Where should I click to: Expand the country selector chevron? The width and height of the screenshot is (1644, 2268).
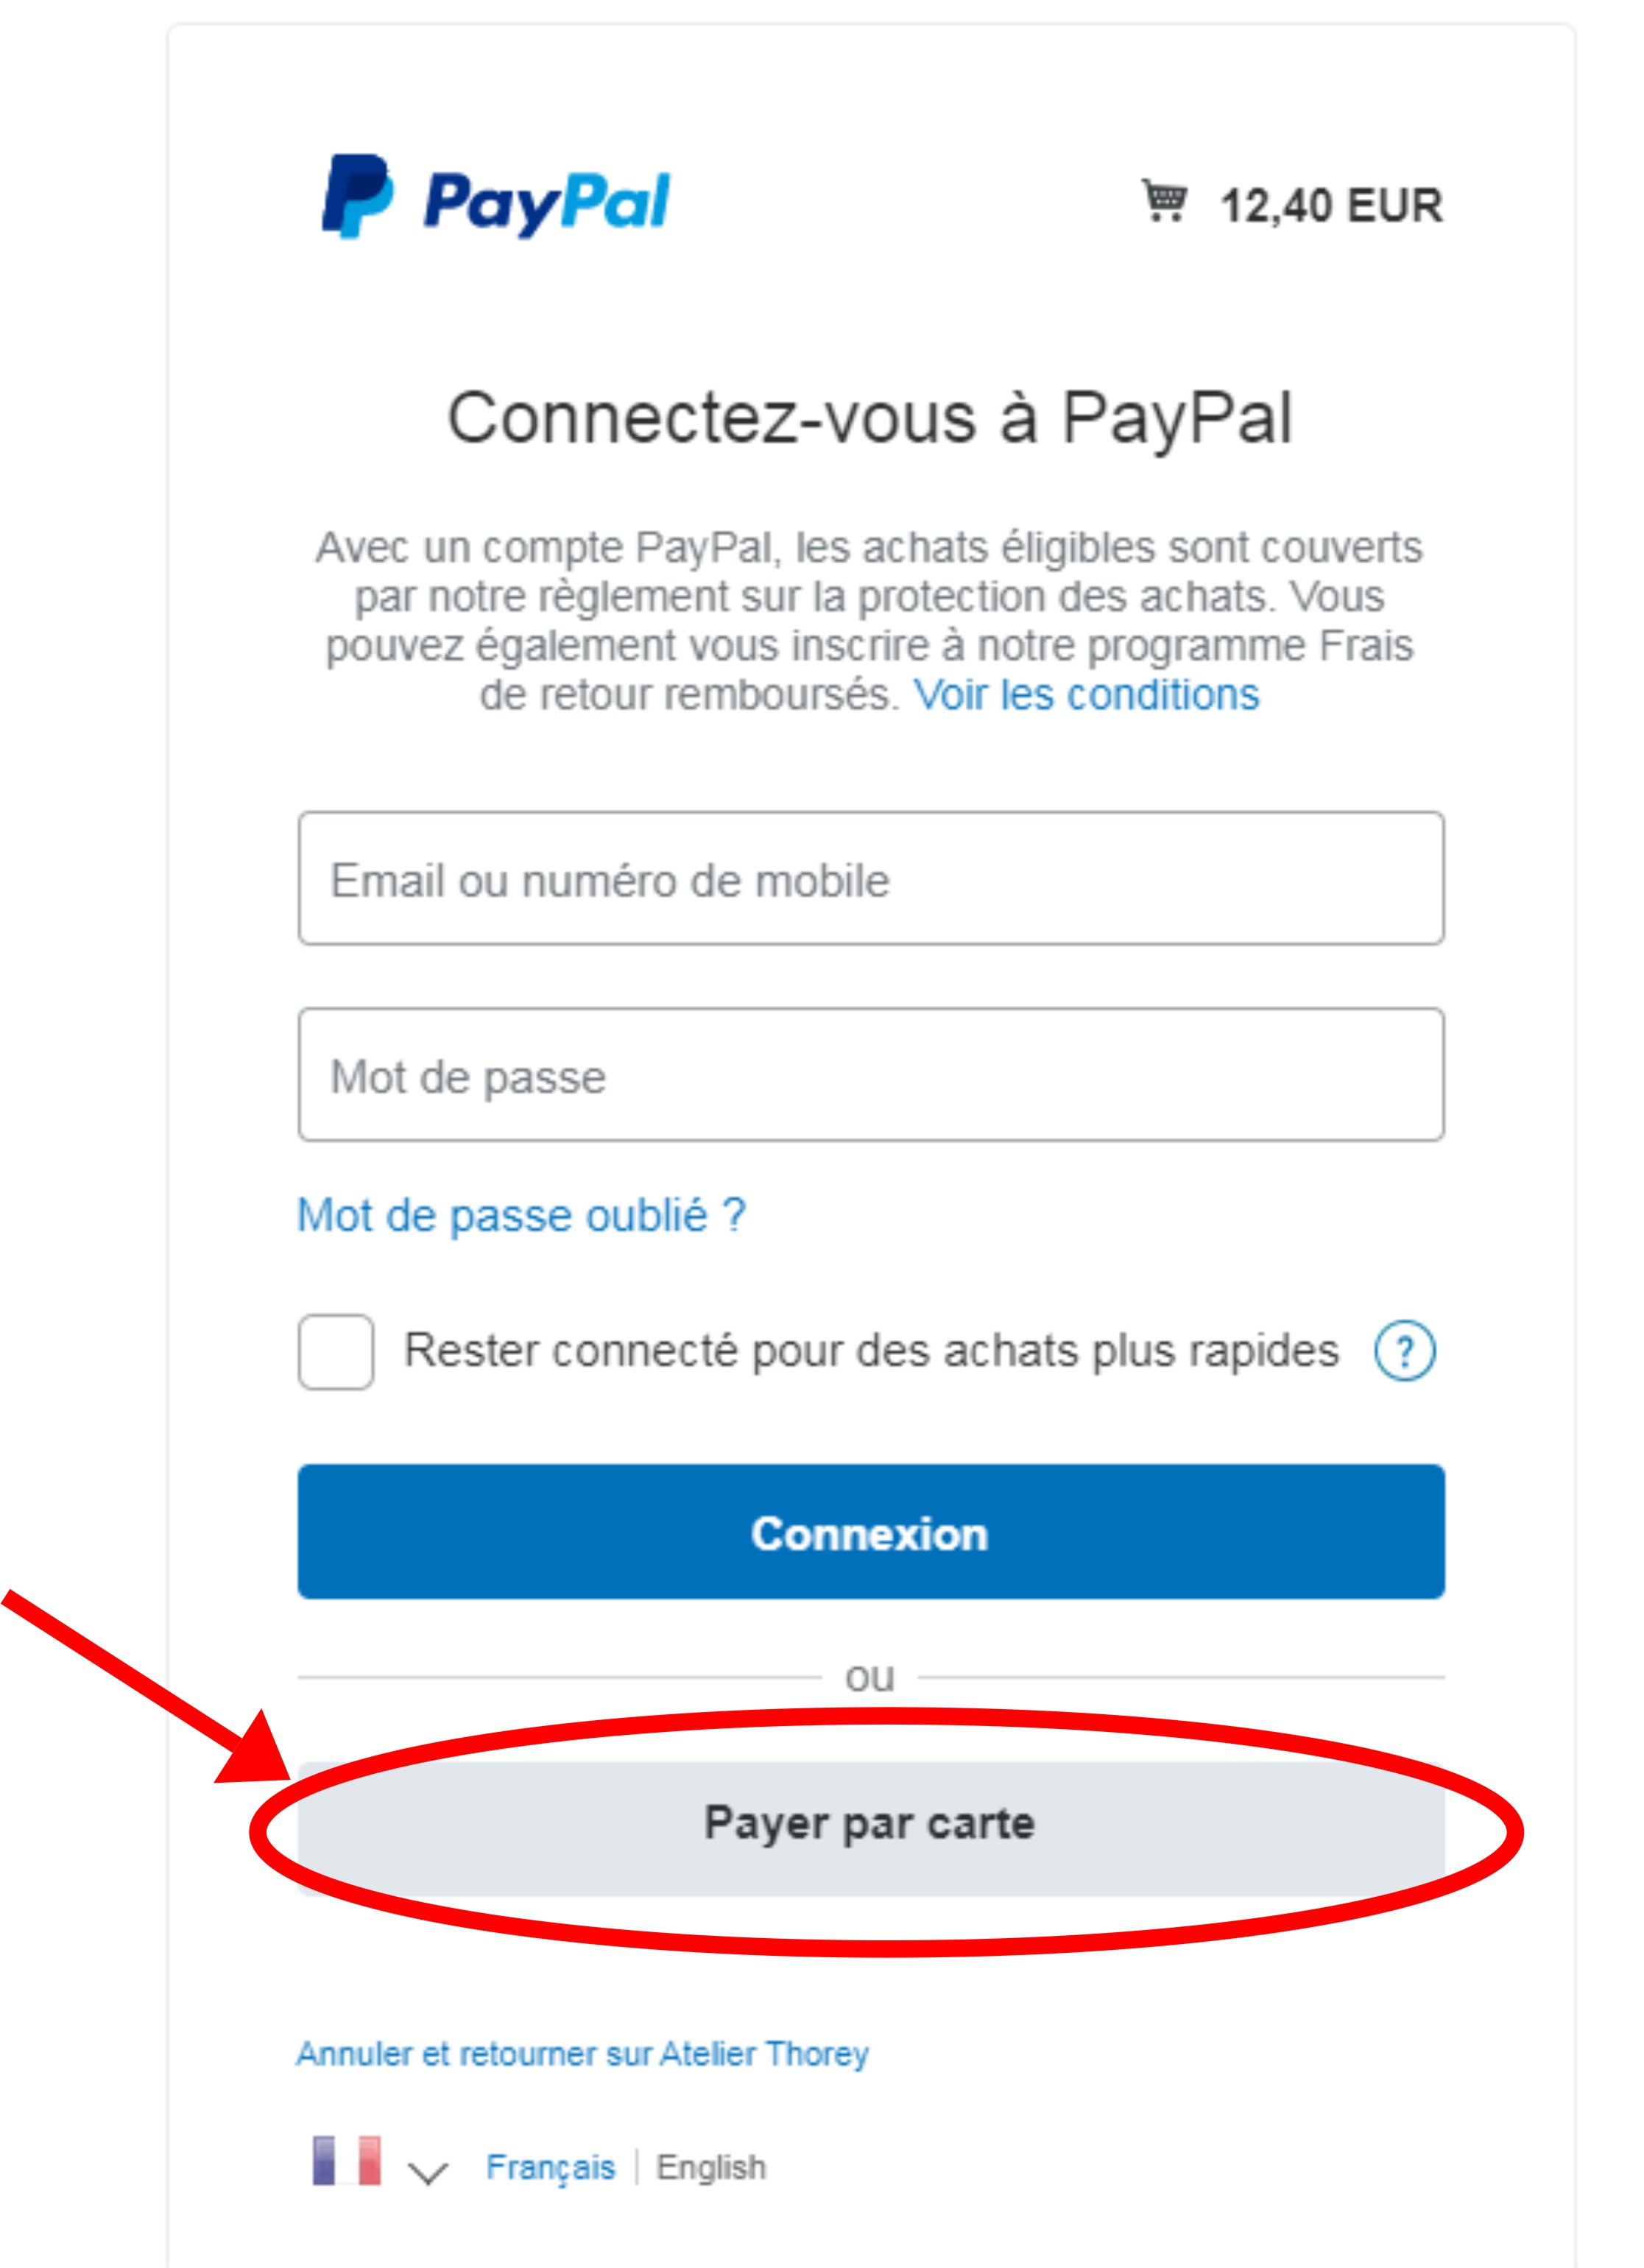(x=428, y=2171)
